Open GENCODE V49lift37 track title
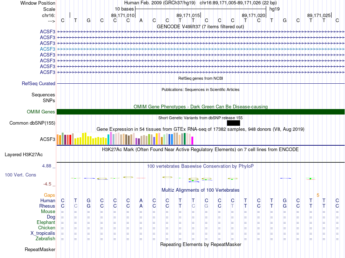The image size is (345, 258). point(200,26)
